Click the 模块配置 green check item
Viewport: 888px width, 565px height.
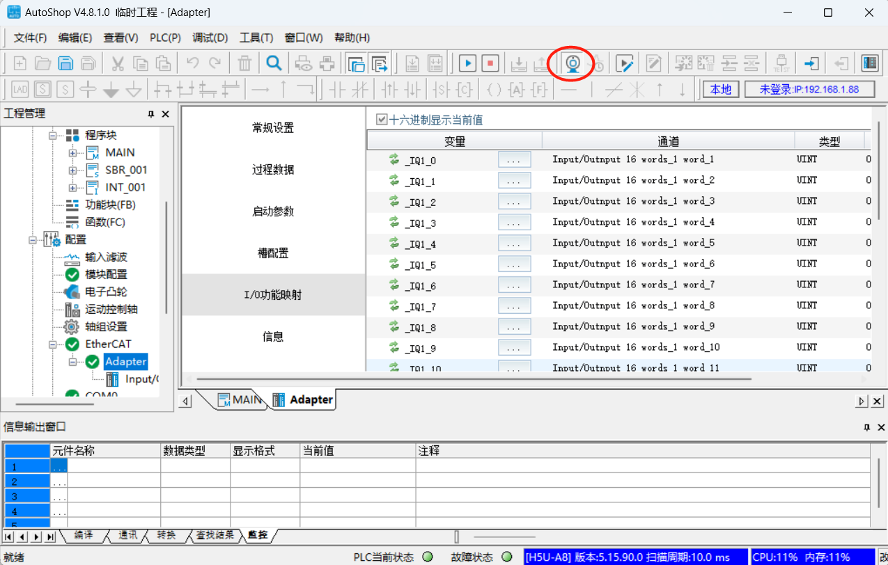coord(106,274)
